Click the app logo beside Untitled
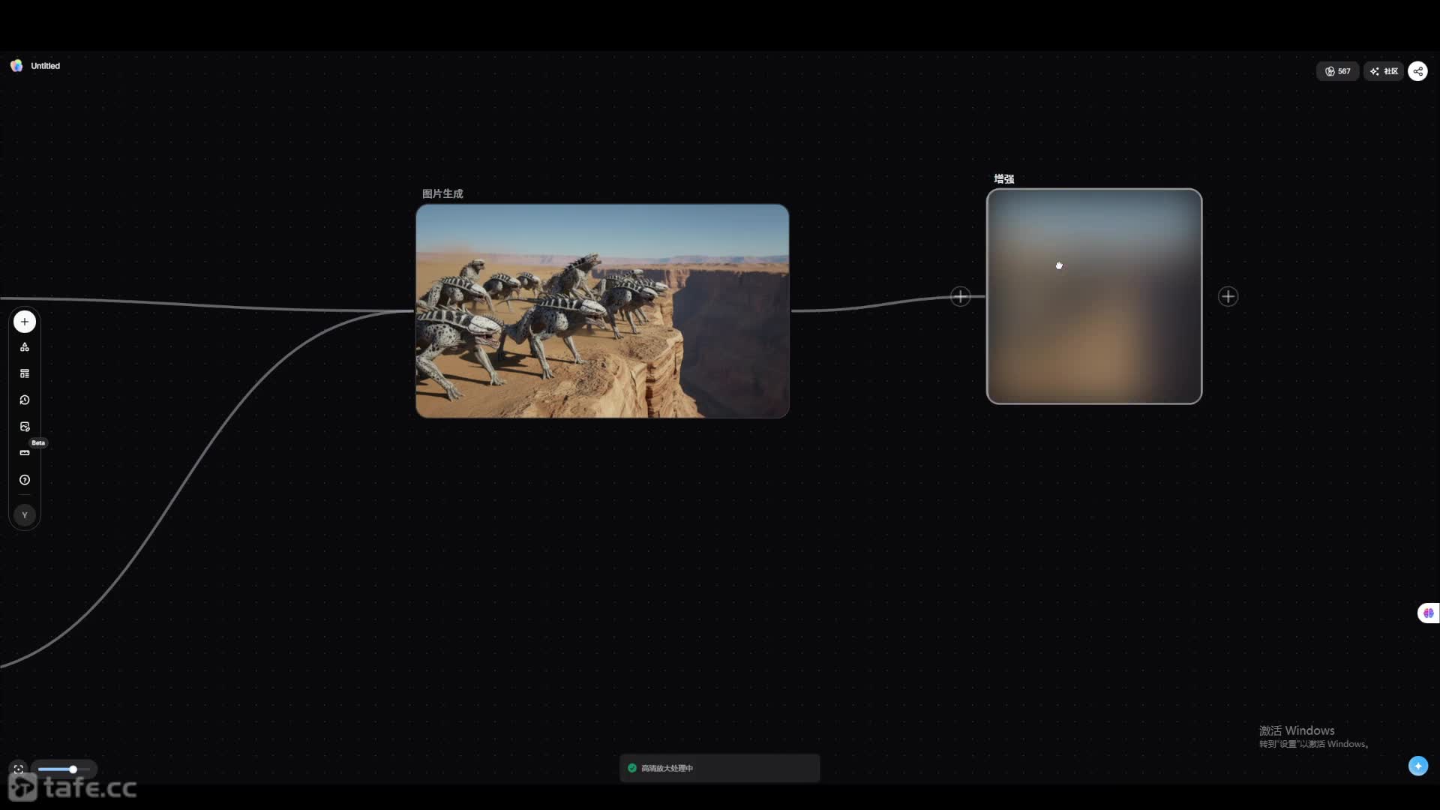Screen dimensions: 1440x810 tap(16, 66)
